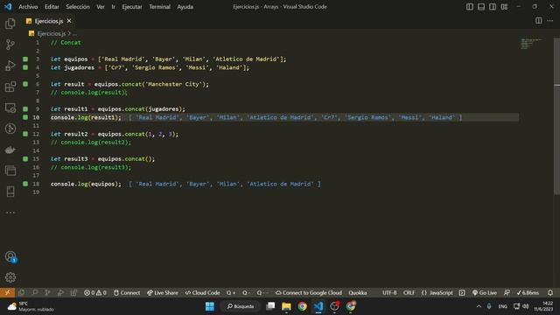Open Cloud Code from the status bar
Viewport: 560px width, 315px height.
point(202,292)
